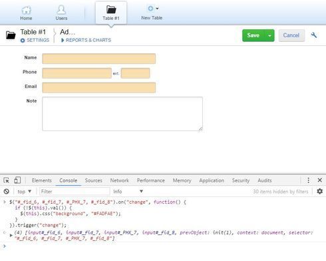Click the Cancel button
The width and height of the screenshot is (326, 261).
[x=291, y=35]
